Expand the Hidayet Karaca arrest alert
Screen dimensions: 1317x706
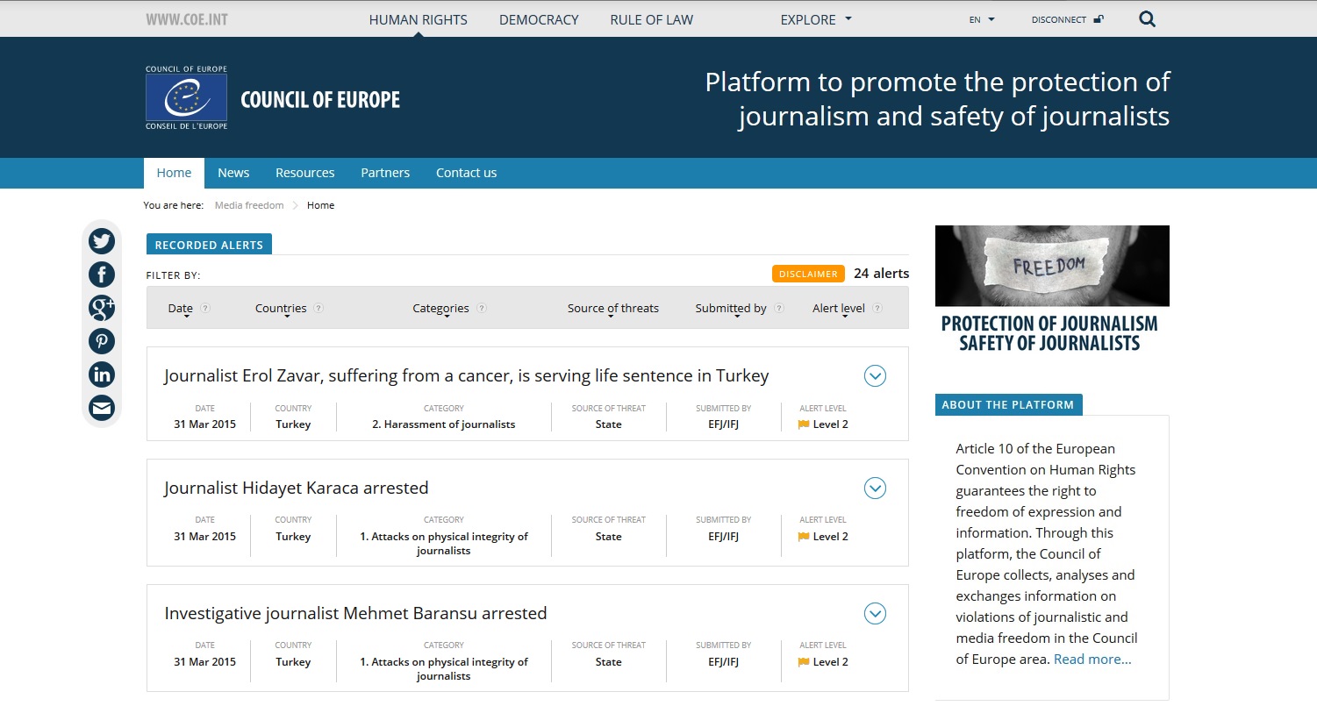point(875,488)
